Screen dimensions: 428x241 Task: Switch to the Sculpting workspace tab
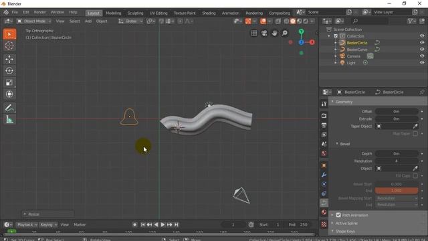click(x=135, y=13)
